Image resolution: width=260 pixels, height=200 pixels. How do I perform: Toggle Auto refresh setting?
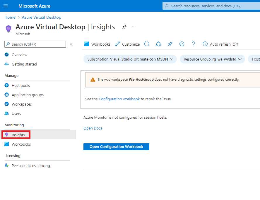220,44
